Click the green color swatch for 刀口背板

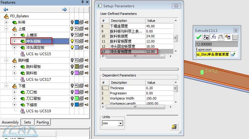pyautogui.click(x=77, y=98)
